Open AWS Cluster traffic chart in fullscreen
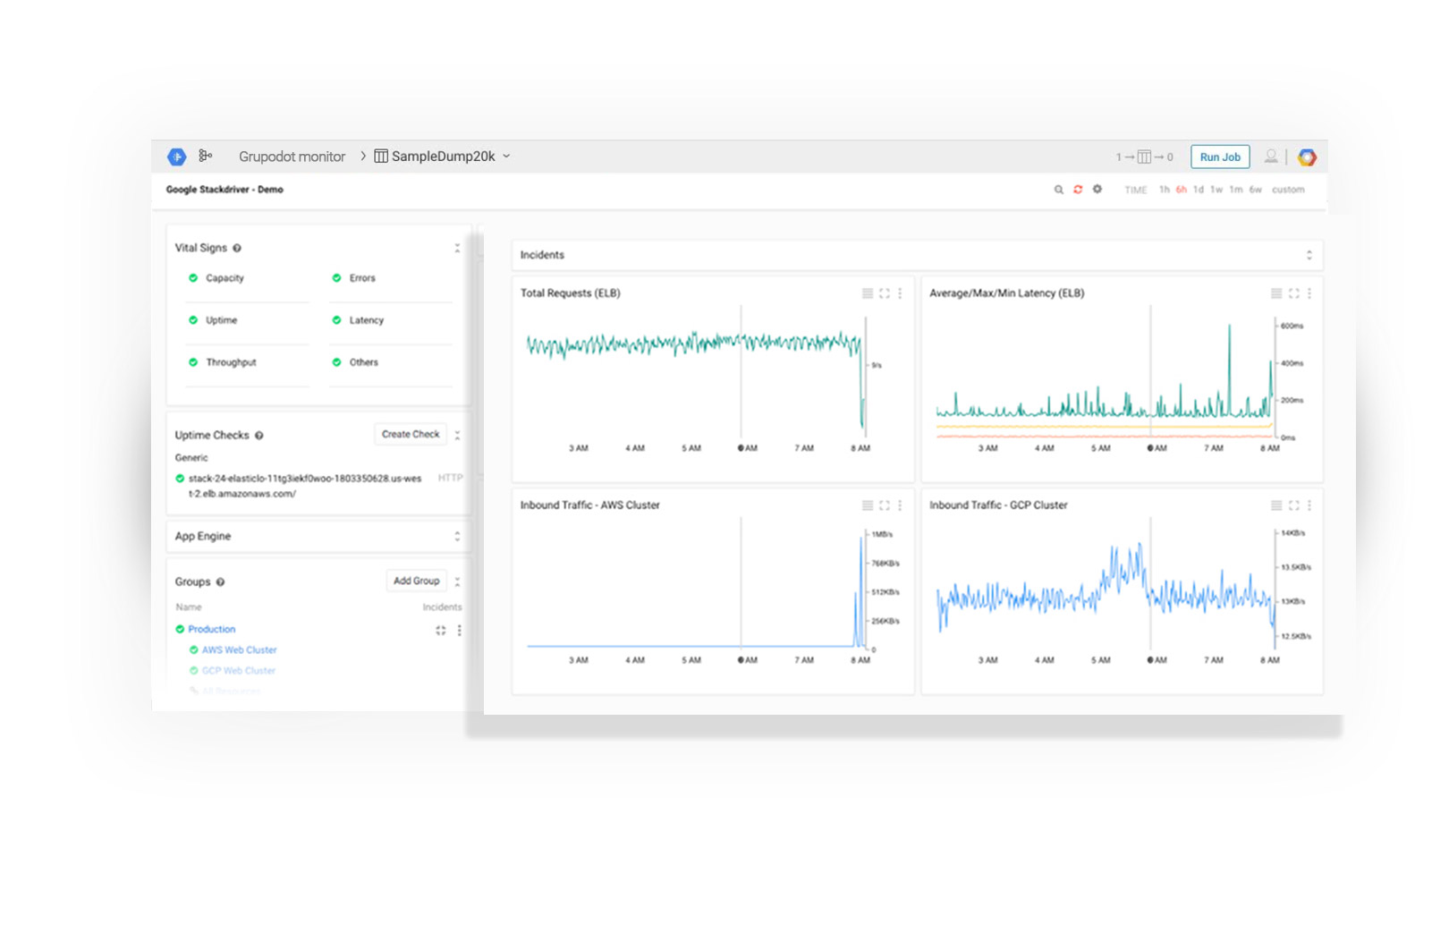The width and height of the screenshot is (1432, 933). click(885, 505)
